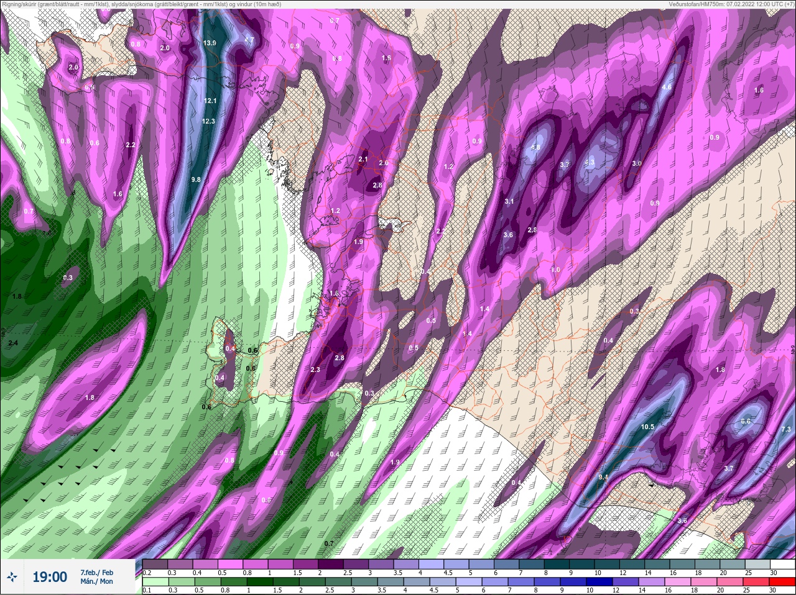Click the 4.7 precipitation value on the map
796x595 pixels.
click(249, 40)
